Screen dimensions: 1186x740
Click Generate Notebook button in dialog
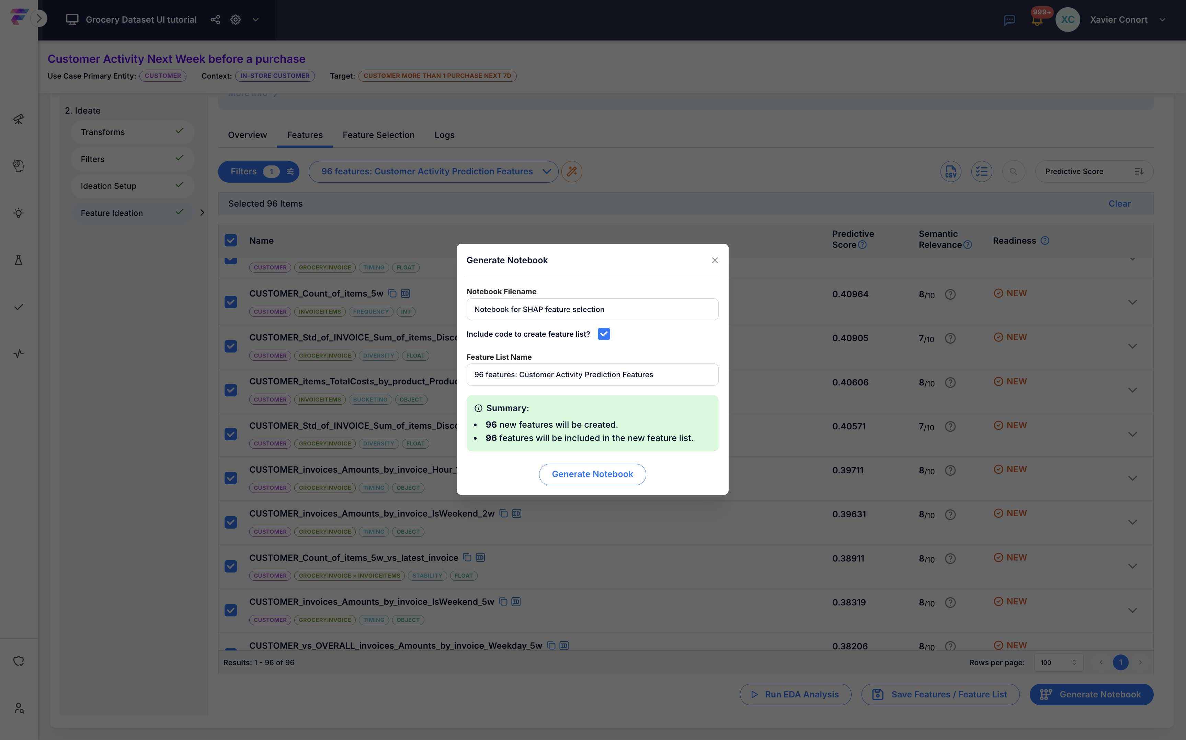(x=592, y=474)
